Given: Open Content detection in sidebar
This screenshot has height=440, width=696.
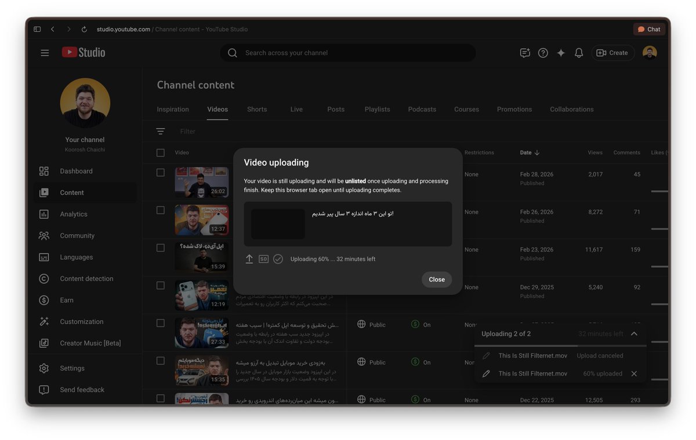Looking at the screenshot, I should [x=85, y=278].
